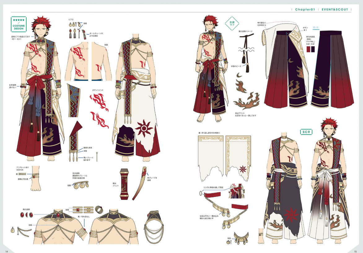Click the ボタン label

click(x=305, y=28)
